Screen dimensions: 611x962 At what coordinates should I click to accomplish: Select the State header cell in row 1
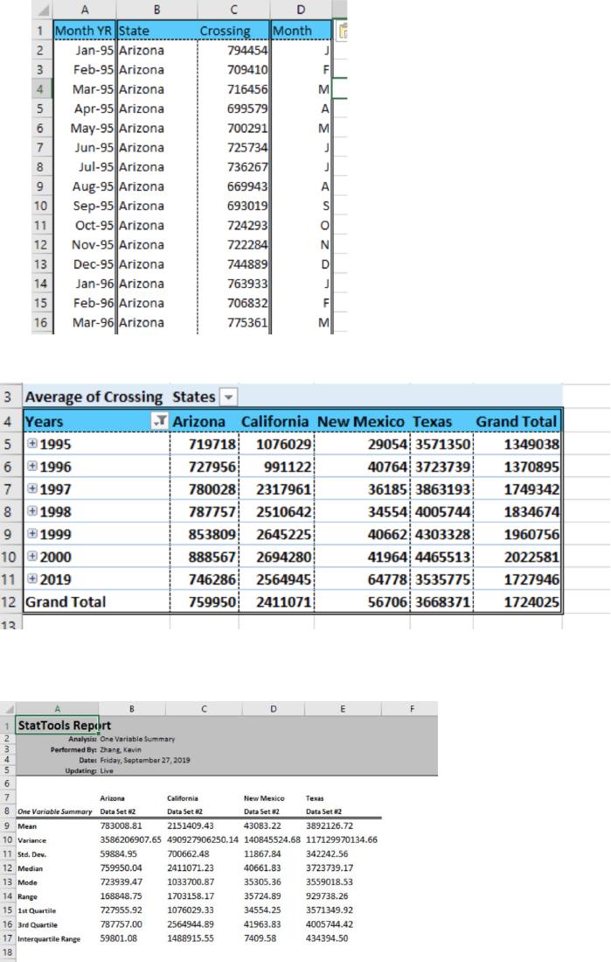(x=156, y=31)
